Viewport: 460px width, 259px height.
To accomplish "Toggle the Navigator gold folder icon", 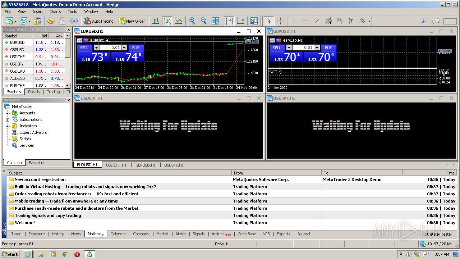I will click(x=51, y=21).
